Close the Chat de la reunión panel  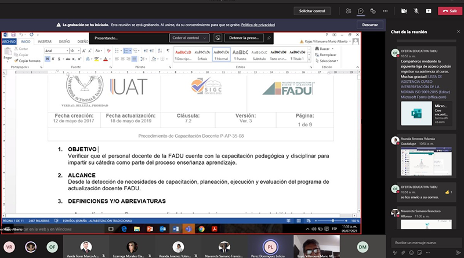point(458,32)
